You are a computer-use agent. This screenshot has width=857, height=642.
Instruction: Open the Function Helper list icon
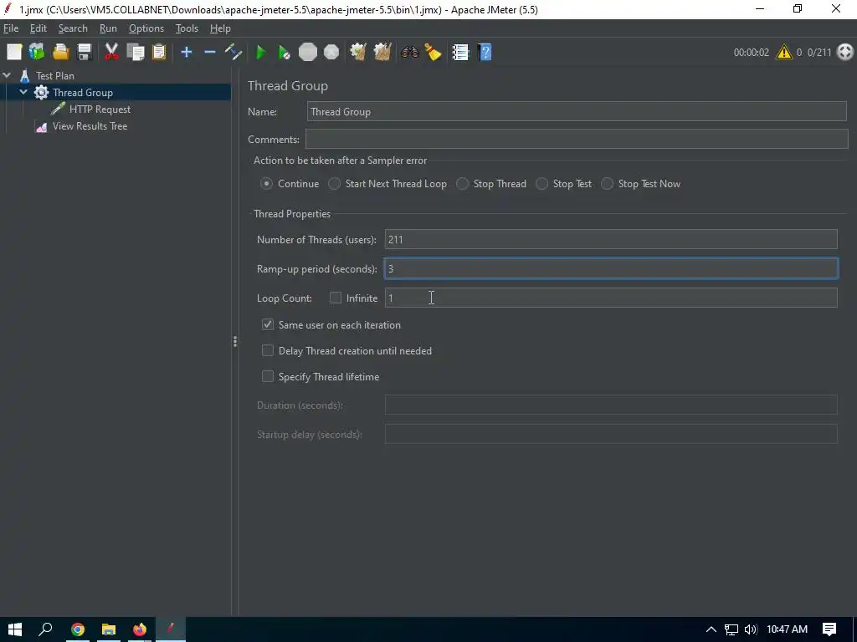(x=460, y=53)
